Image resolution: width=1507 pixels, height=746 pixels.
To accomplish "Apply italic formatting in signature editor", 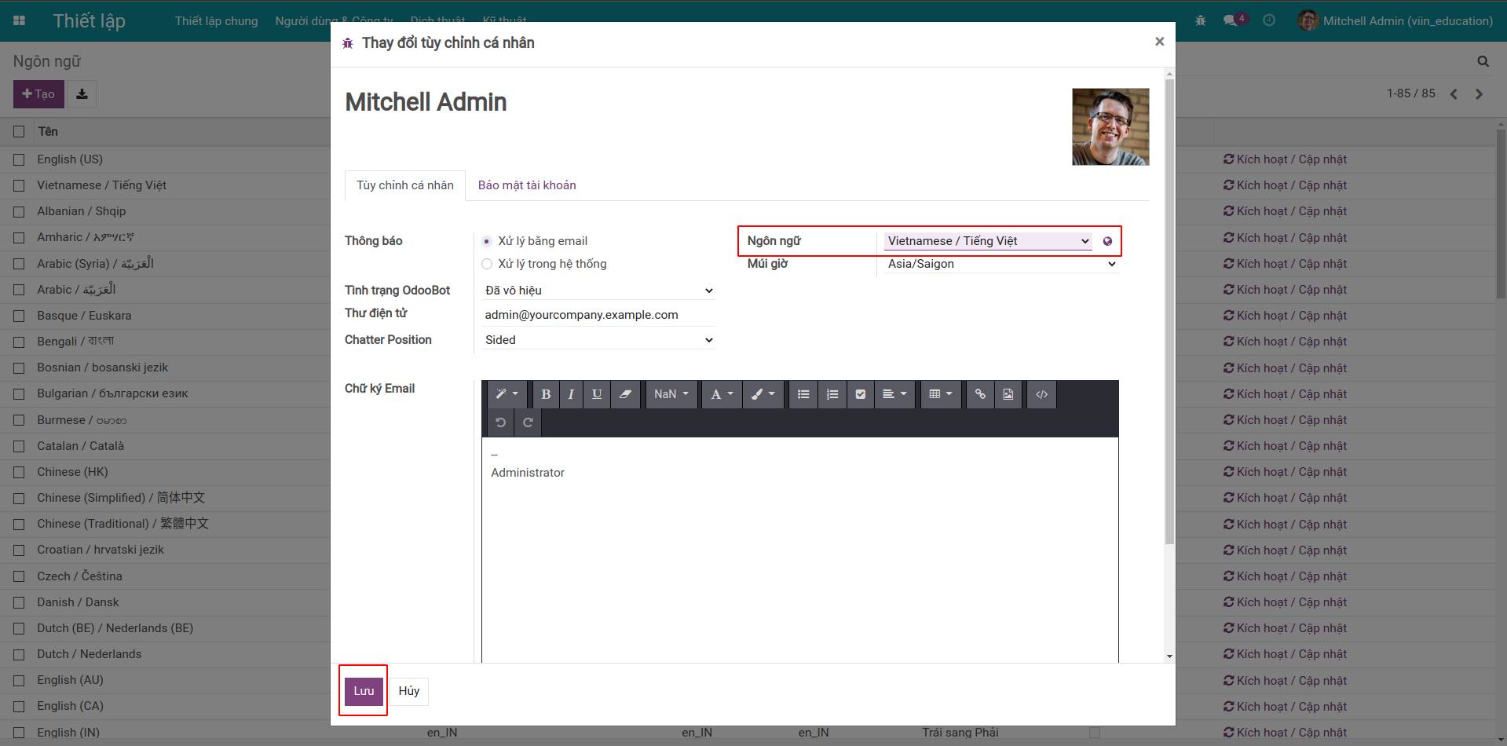I will tap(571, 394).
